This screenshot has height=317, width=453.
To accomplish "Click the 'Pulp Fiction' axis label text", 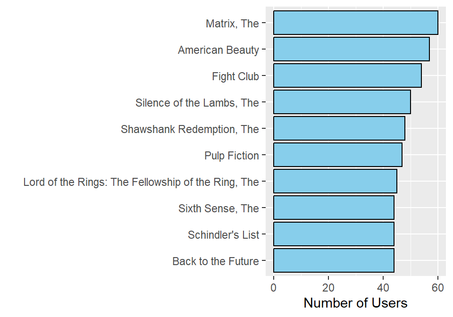I will [232, 156].
